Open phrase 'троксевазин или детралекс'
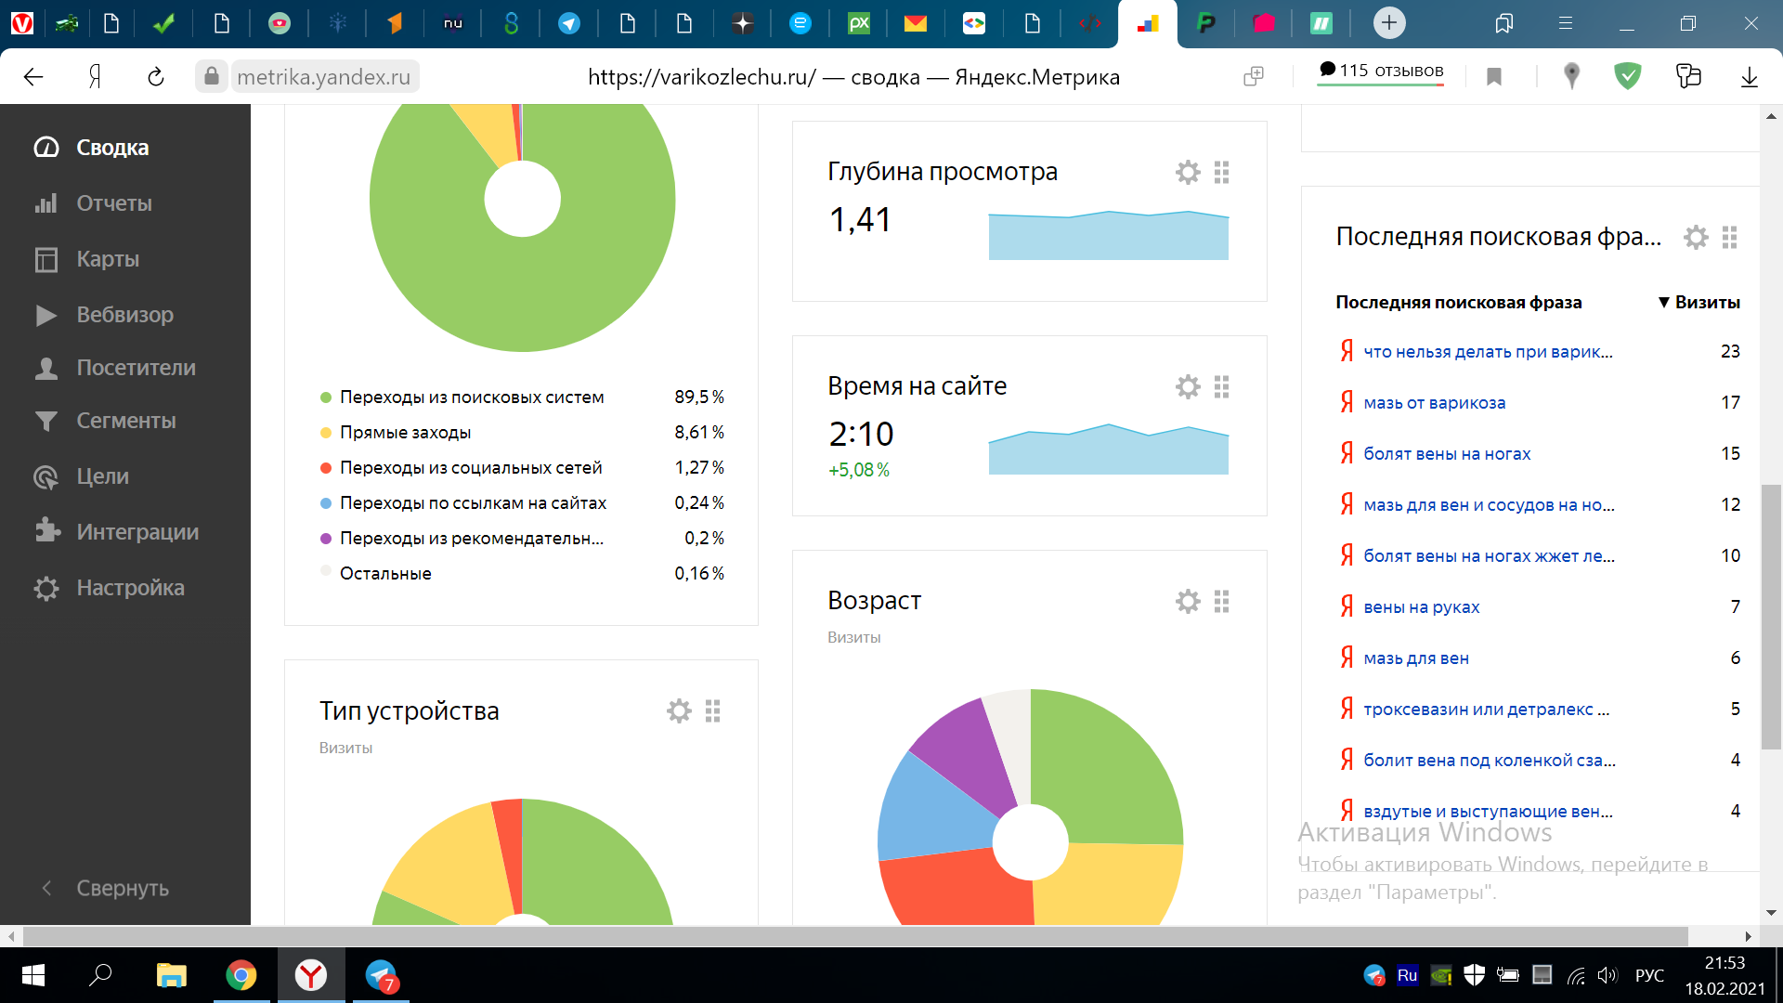The image size is (1783, 1003). (x=1486, y=710)
